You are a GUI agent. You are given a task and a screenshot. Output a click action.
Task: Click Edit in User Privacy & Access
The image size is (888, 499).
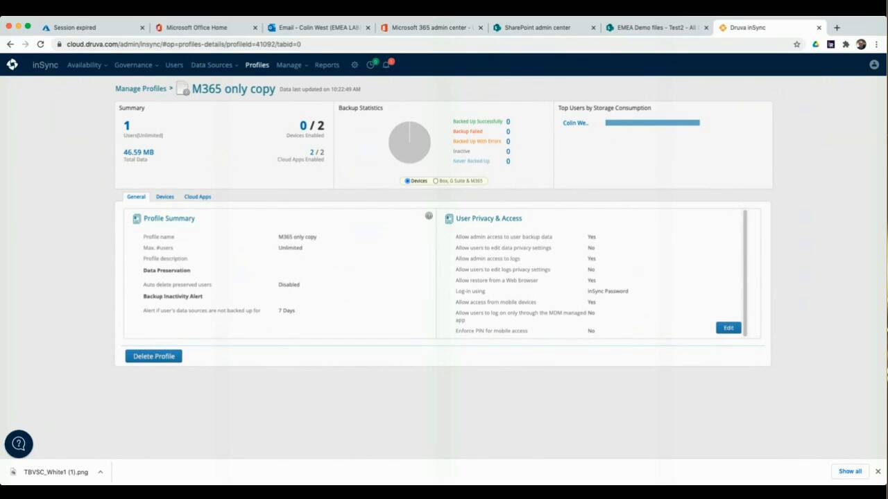(728, 328)
